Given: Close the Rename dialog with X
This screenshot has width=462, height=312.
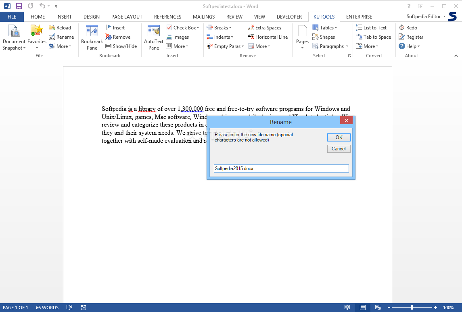Looking at the screenshot, I should point(347,120).
